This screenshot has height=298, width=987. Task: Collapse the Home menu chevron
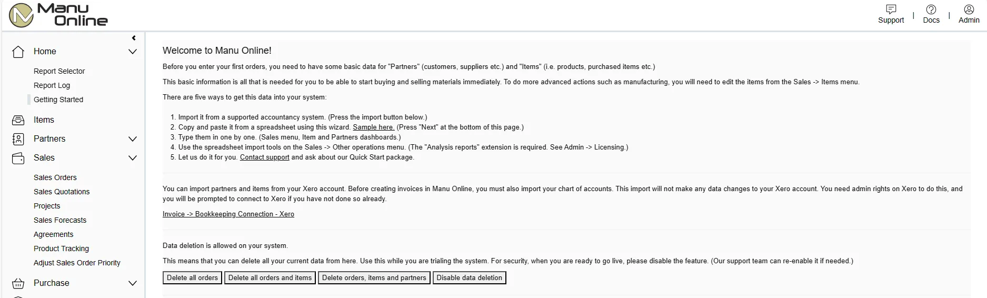coord(133,52)
